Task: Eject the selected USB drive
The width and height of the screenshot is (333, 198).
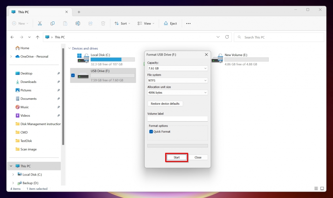Action: [x=170, y=23]
